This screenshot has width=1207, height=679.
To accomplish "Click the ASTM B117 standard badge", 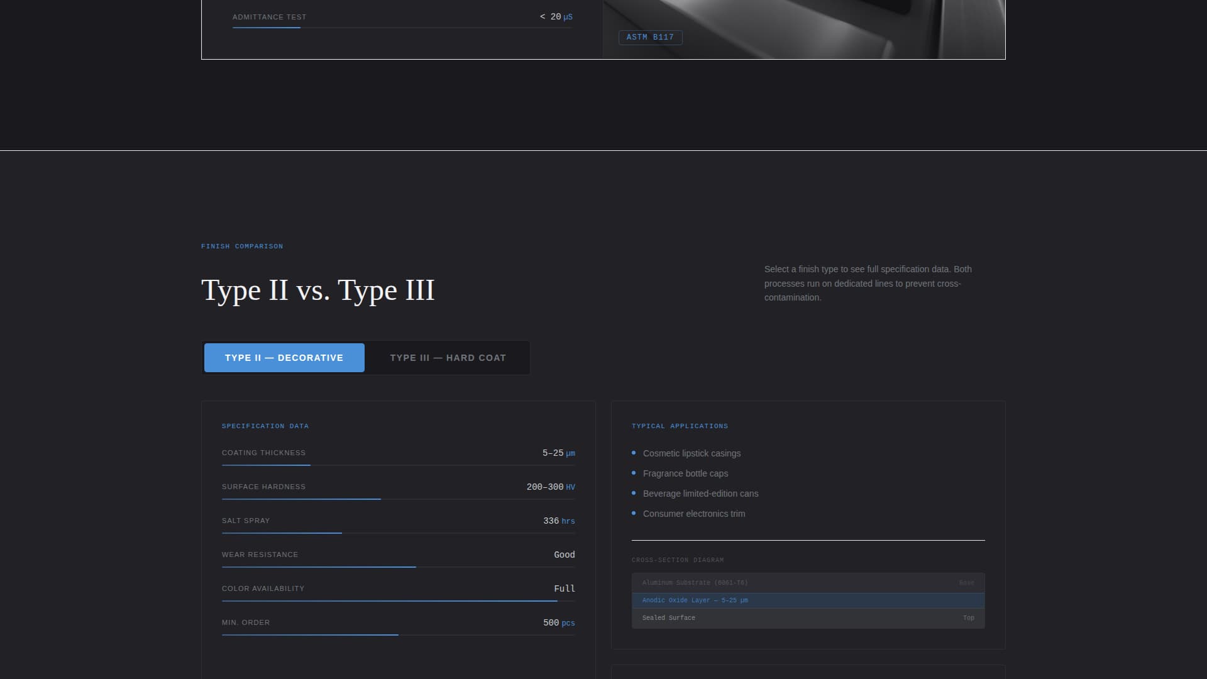I will pos(650,38).
